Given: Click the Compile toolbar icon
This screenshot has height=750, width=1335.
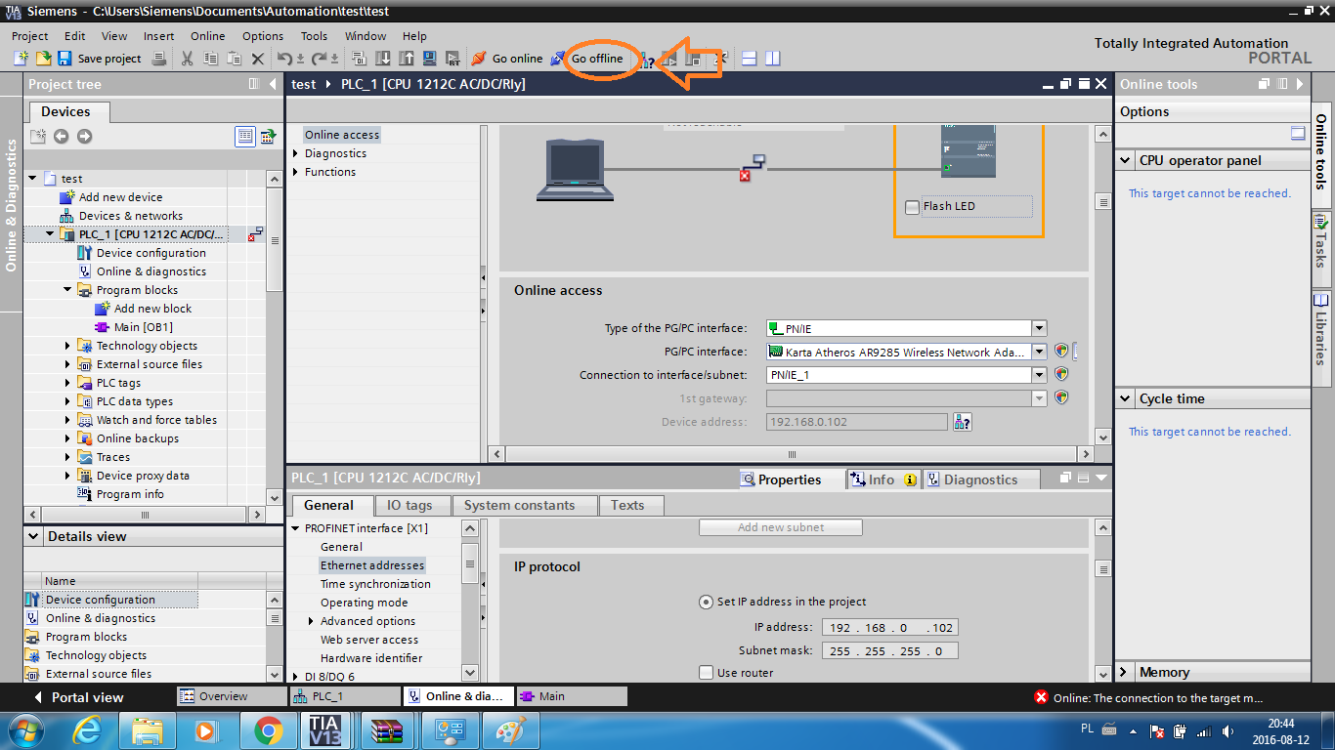Looking at the screenshot, I should pyautogui.click(x=359, y=59).
